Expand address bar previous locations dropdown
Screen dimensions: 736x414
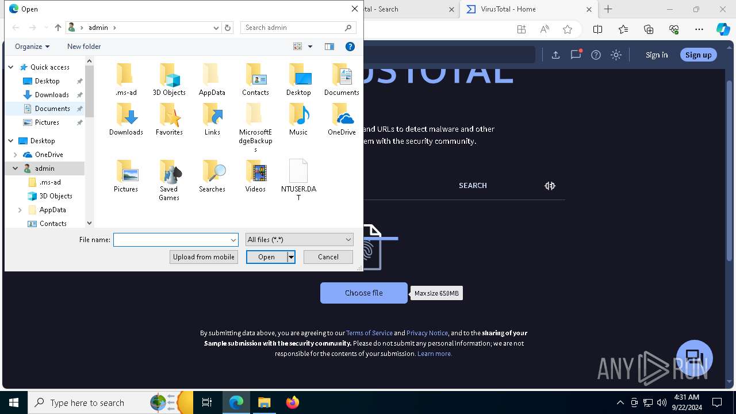(216, 28)
